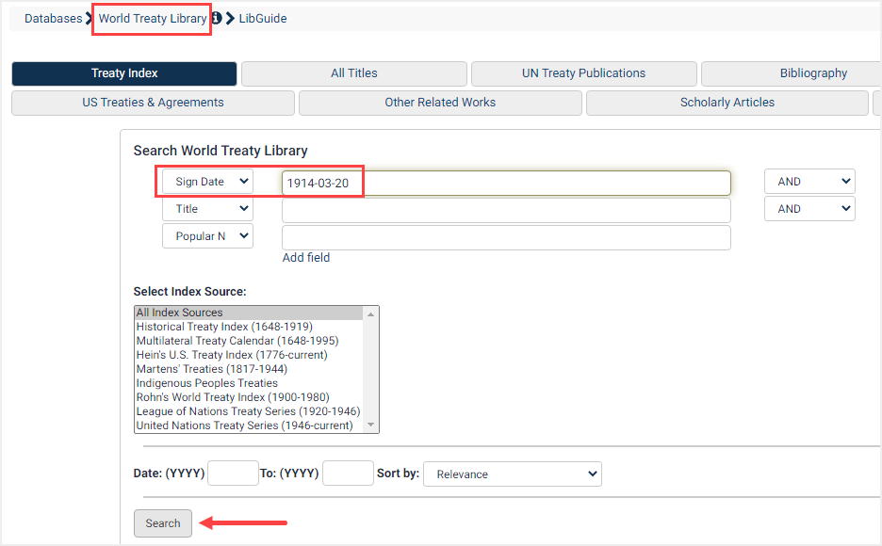This screenshot has width=882, height=546.
Task: Click the index source list scroll-down arrow
Action: pos(370,425)
